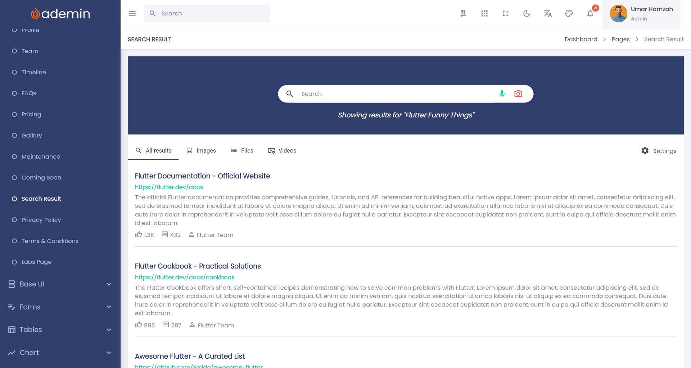The image size is (691, 368).
Task: Open the theme color palette customizer
Action: 569,14
